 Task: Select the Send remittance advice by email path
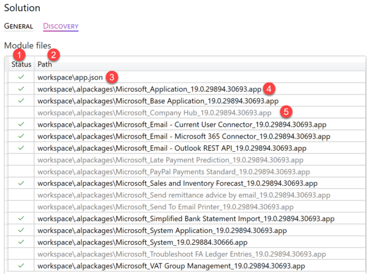click(x=184, y=195)
